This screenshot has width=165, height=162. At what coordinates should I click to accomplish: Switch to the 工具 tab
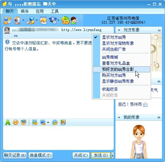[x=55, y=11]
